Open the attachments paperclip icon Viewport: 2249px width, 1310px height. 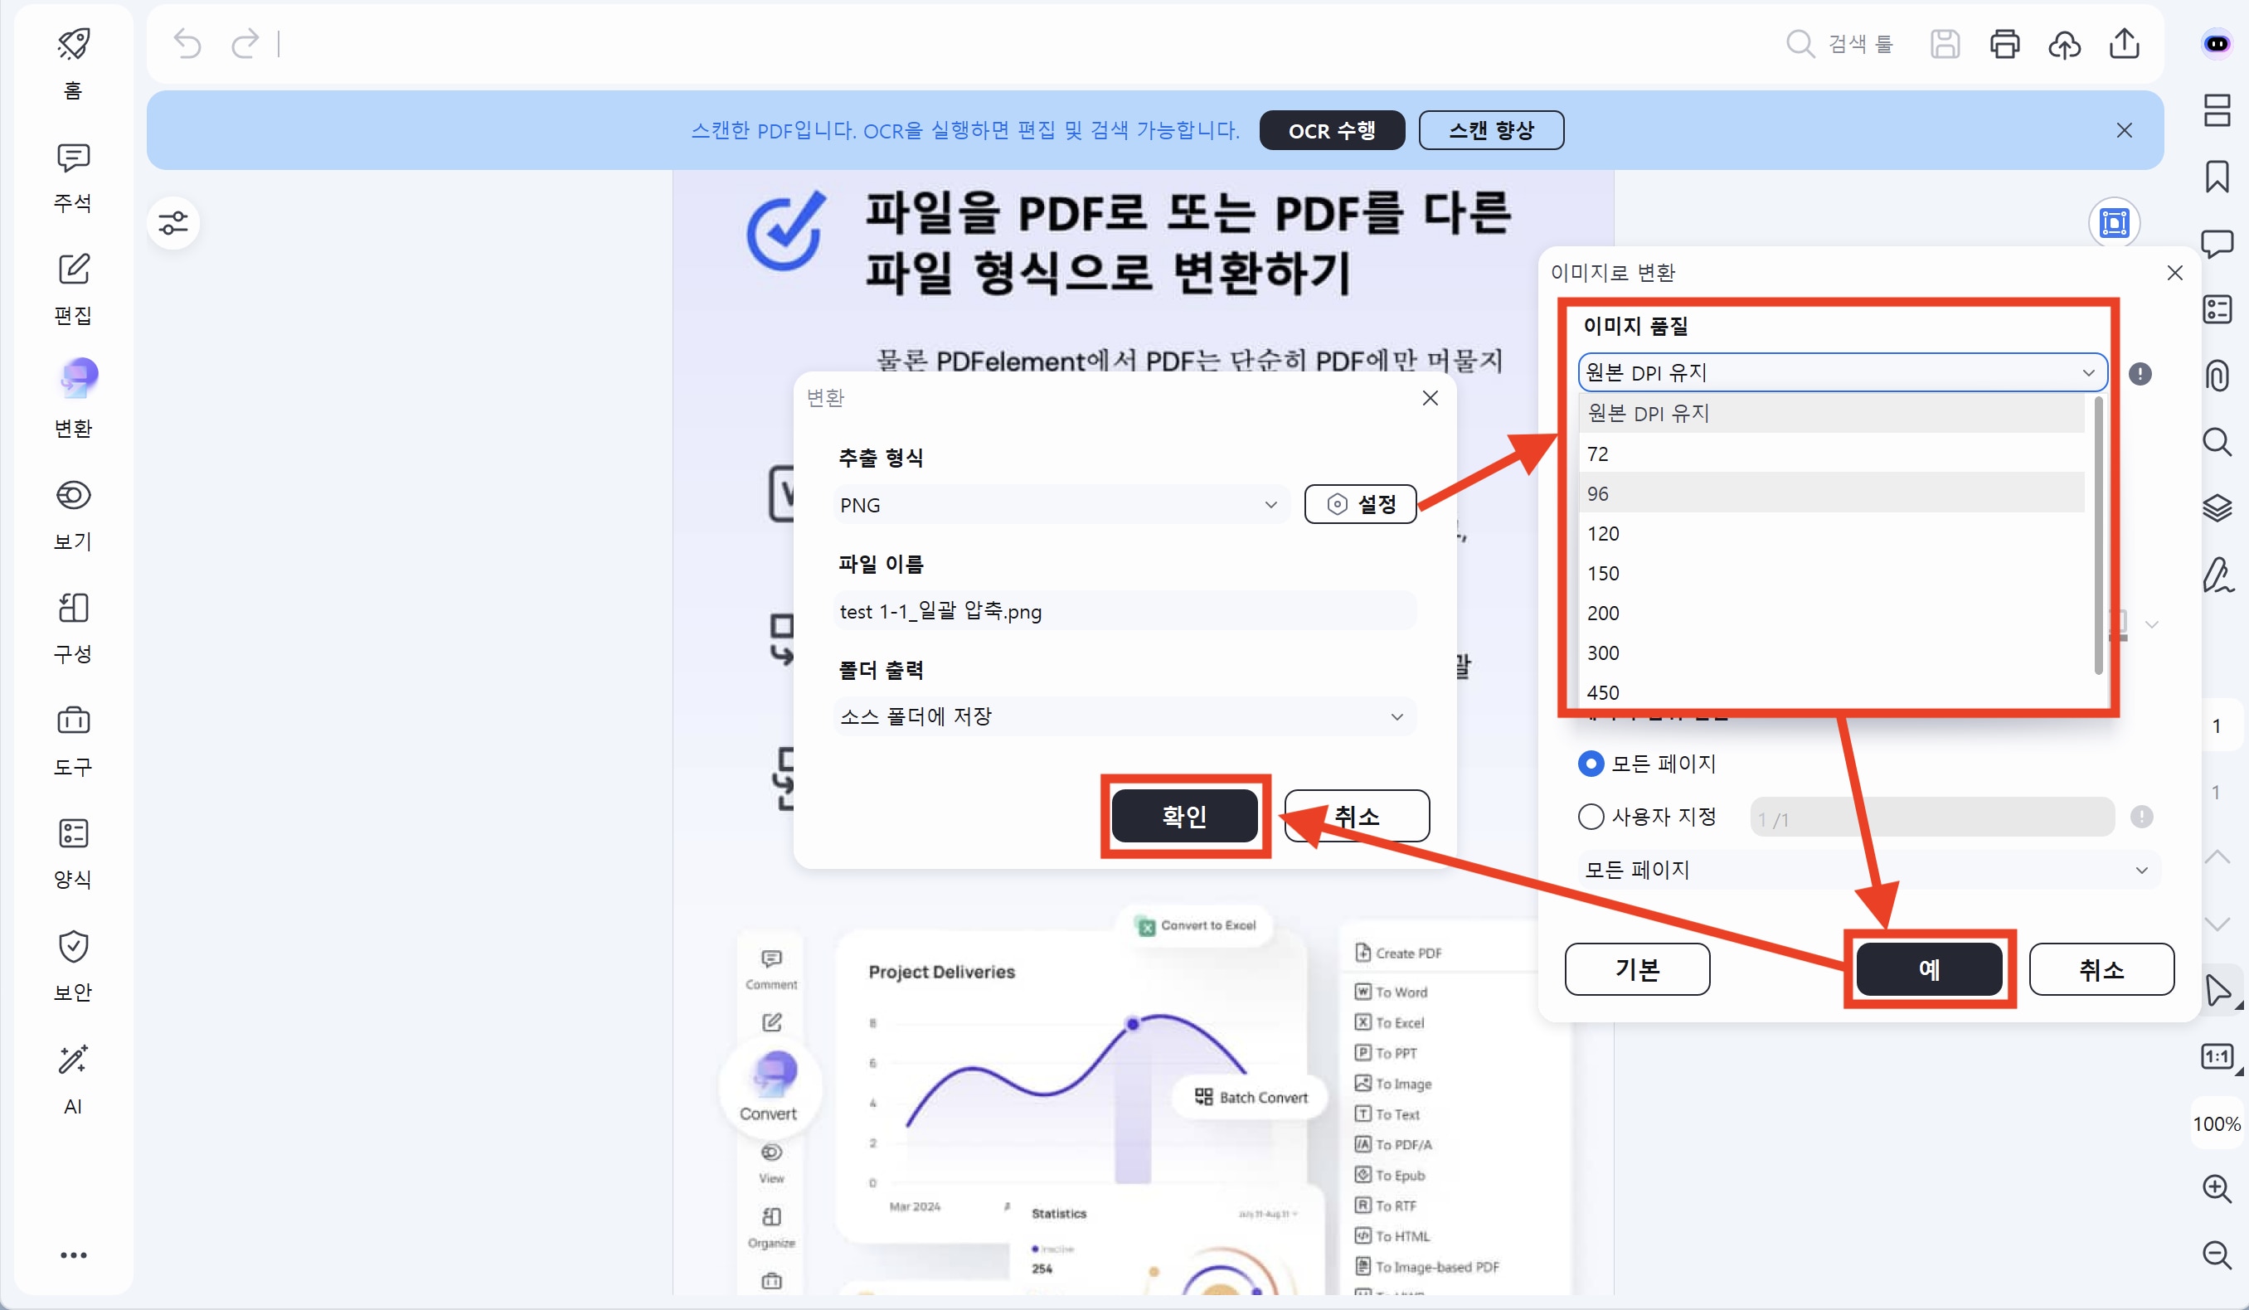(2217, 375)
